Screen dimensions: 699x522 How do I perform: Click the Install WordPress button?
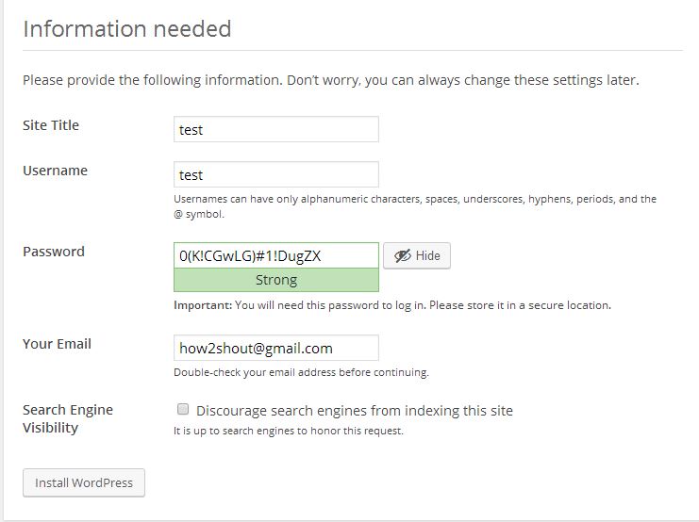pyautogui.click(x=84, y=482)
